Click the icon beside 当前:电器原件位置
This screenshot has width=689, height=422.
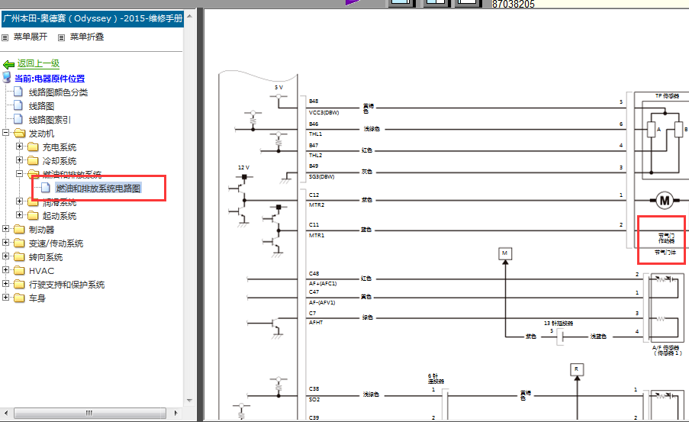pyautogui.click(x=7, y=78)
